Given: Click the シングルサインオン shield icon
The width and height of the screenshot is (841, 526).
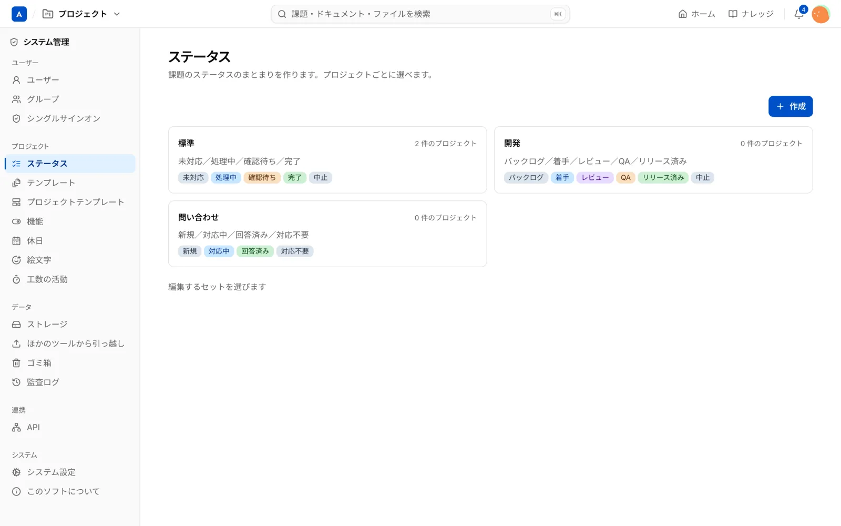Looking at the screenshot, I should click(16, 119).
